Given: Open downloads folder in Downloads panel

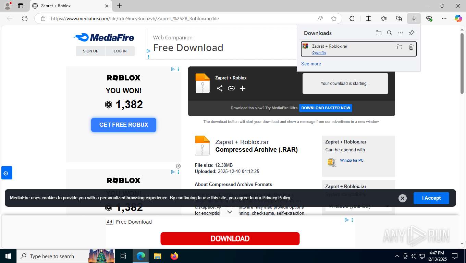Looking at the screenshot, I should (x=378, y=33).
